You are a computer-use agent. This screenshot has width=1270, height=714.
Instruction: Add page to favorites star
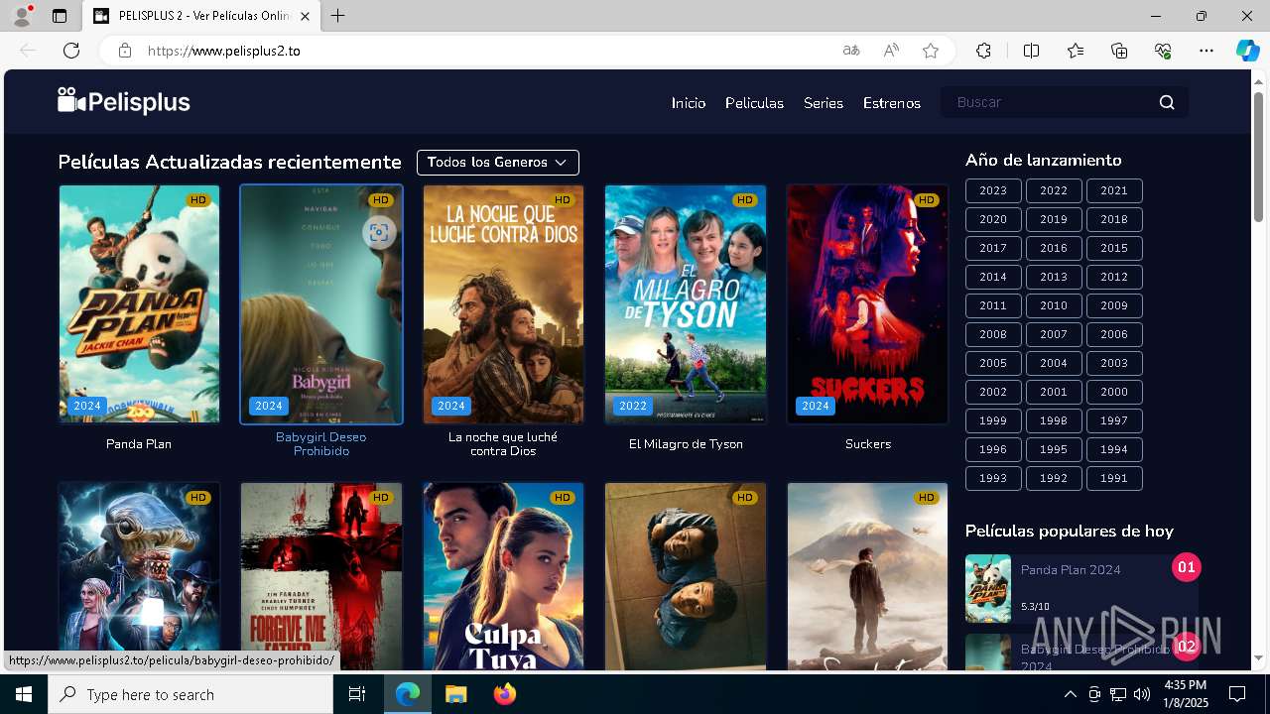click(931, 51)
